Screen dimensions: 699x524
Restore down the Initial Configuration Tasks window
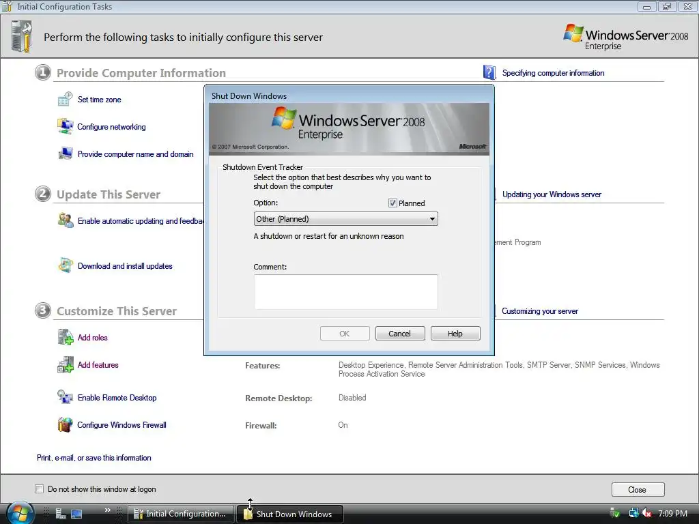pos(667,7)
